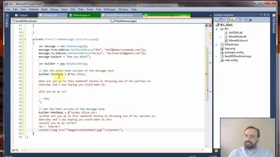
Task: Select MimeKitLite.dll in Solution Explorer
Action: pos(237,37)
